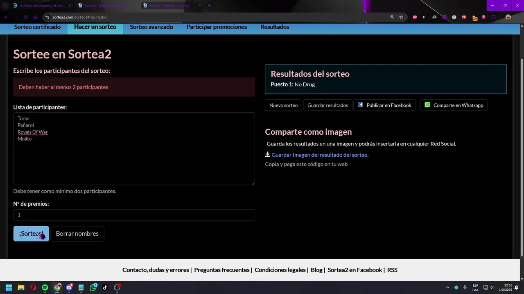Bookmark this page with the star icon
Screen dimensions: 524x294
click(x=401, y=17)
